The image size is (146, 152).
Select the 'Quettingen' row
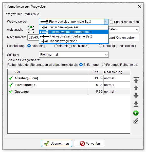(69, 91)
